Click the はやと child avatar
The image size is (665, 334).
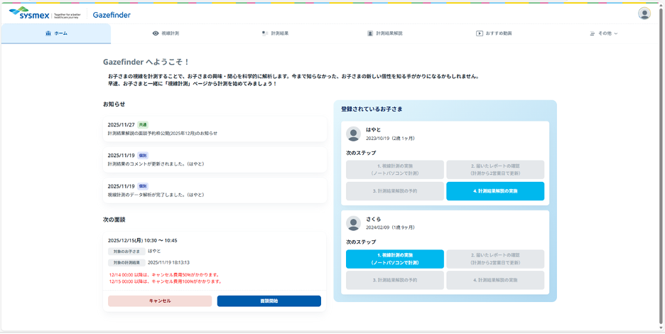(x=353, y=134)
